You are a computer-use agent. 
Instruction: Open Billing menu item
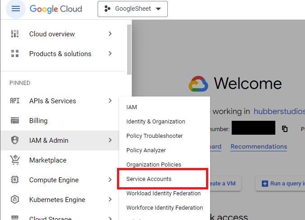pos(60,121)
